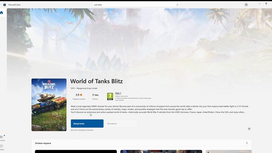Open the first screenshot thumbnail
The image size is (272, 153).
76,151
